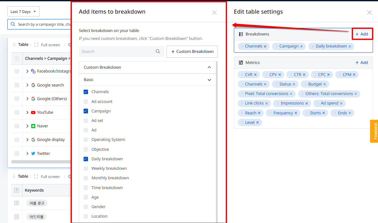The image size is (378, 223).
Task: Remove the Budget metric chip
Action: tap(325, 84)
